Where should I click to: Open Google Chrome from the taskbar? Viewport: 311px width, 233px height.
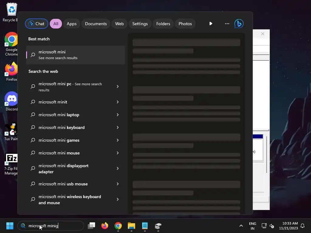(118, 226)
